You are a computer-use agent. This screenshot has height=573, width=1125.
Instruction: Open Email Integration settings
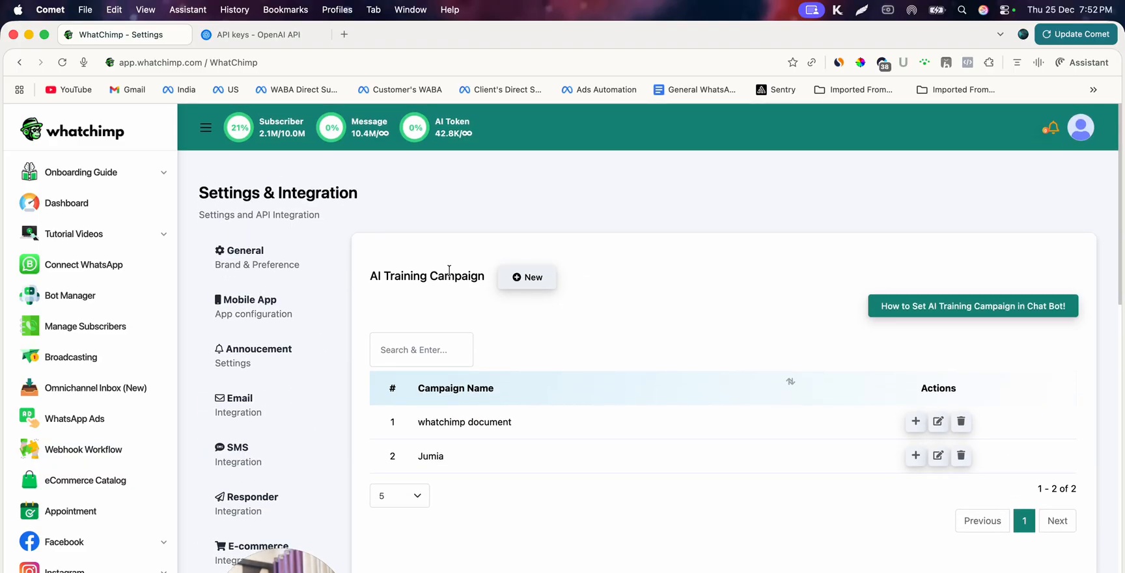coord(238,405)
